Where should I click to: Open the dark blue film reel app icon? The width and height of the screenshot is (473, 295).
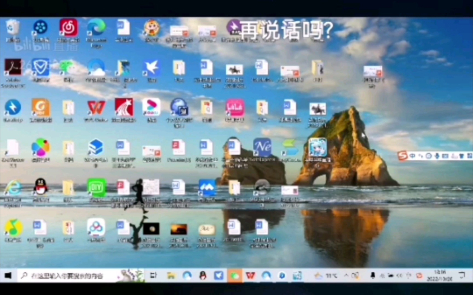[x=41, y=27]
